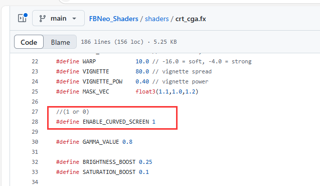Click the crt_cga.fx file name
This screenshot has width=320, height=186.
coord(191,19)
